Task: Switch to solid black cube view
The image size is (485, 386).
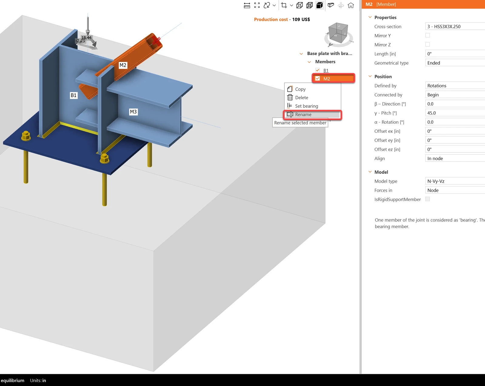Action: [x=319, y=5]
